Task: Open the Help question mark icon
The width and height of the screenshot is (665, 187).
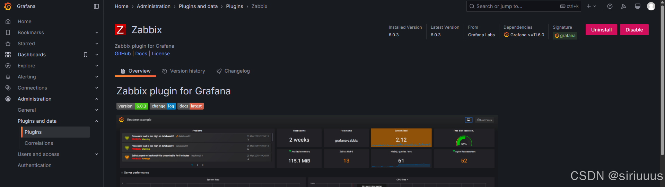Action: 610,6
